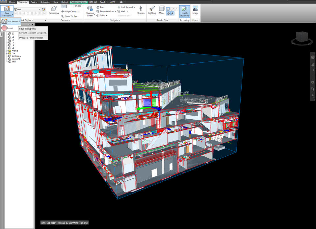Click hand pan icon on navigation bar
316x229 pixels.
click(313, 65)
